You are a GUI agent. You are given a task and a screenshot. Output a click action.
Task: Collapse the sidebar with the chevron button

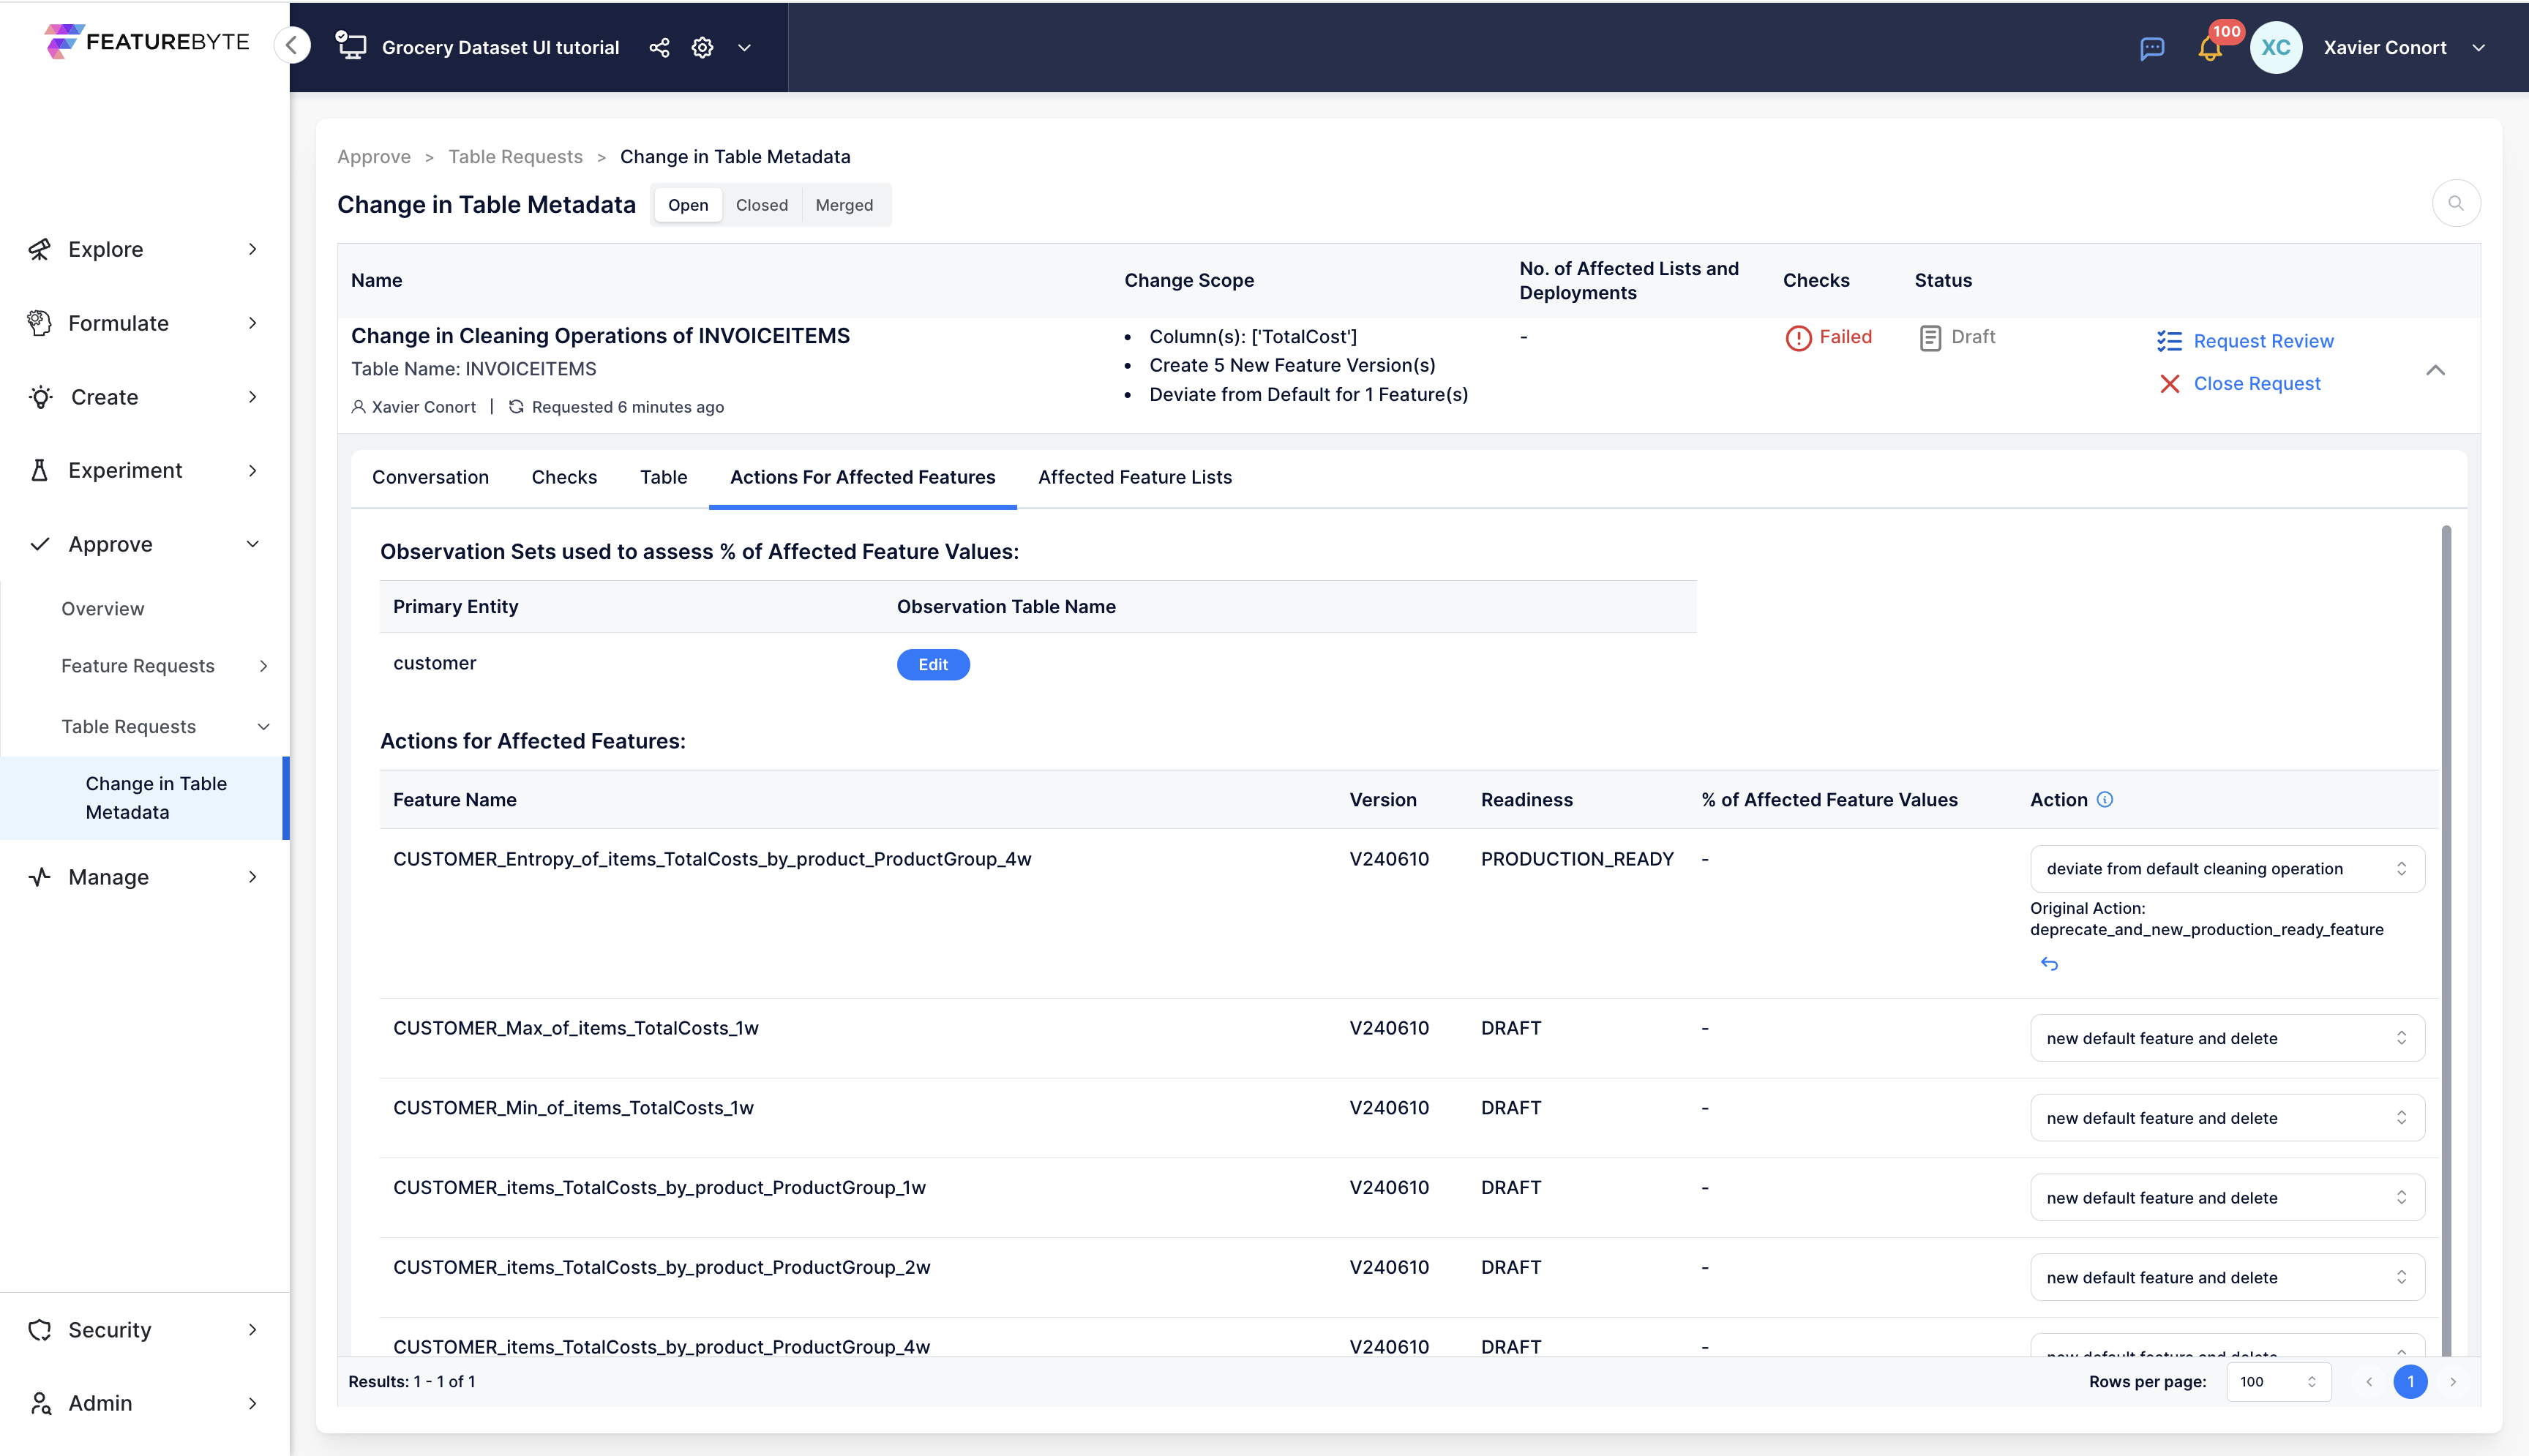[292, 45]
